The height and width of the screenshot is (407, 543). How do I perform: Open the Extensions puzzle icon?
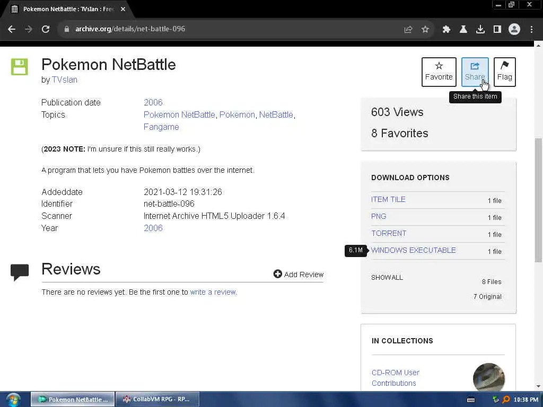(x=446, y=30)
